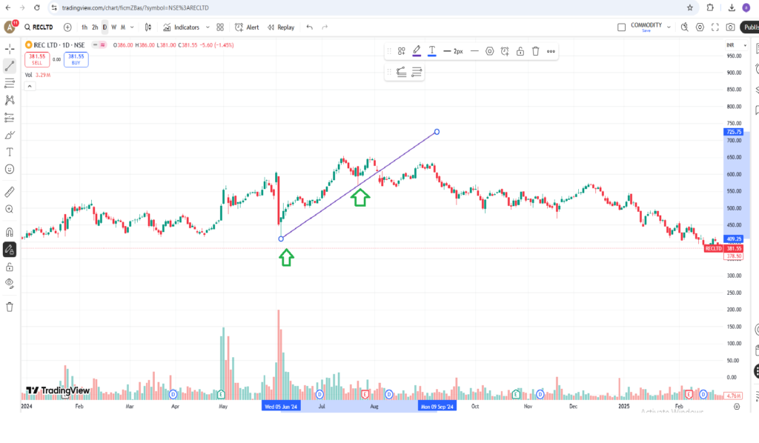Select the ruler measure tool
This screenshot has height=443, width=759.
click(10, 192)
